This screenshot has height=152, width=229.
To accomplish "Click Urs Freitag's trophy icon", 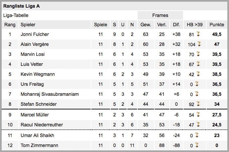I will 197,84.
